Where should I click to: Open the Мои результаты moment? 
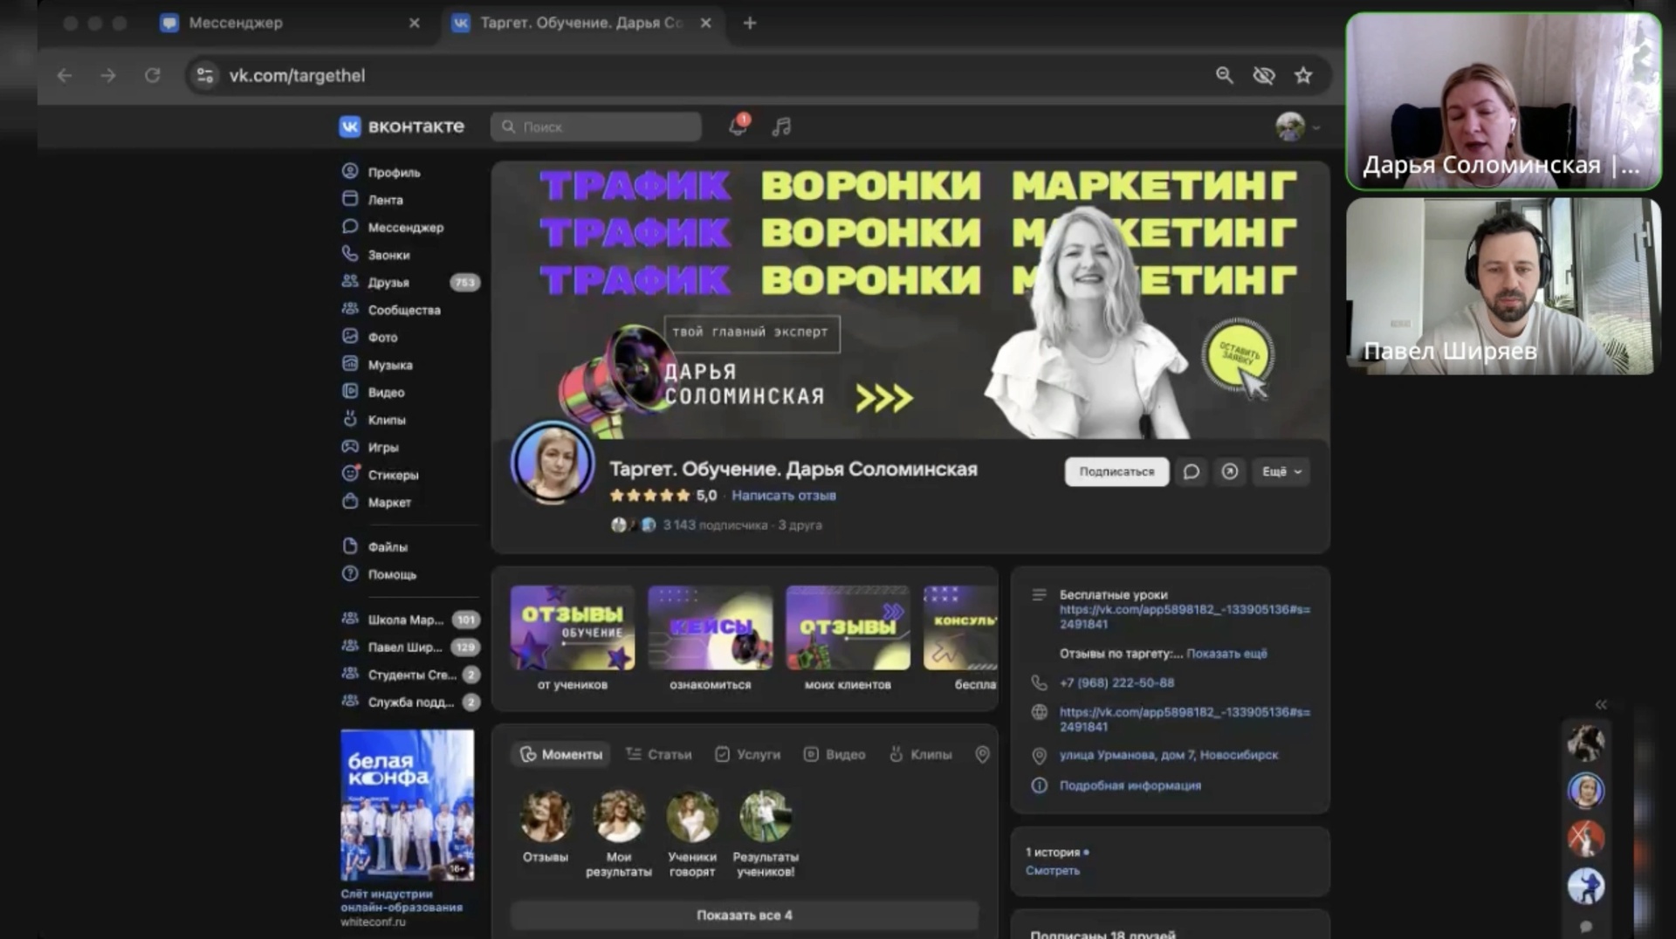[619, 833]
